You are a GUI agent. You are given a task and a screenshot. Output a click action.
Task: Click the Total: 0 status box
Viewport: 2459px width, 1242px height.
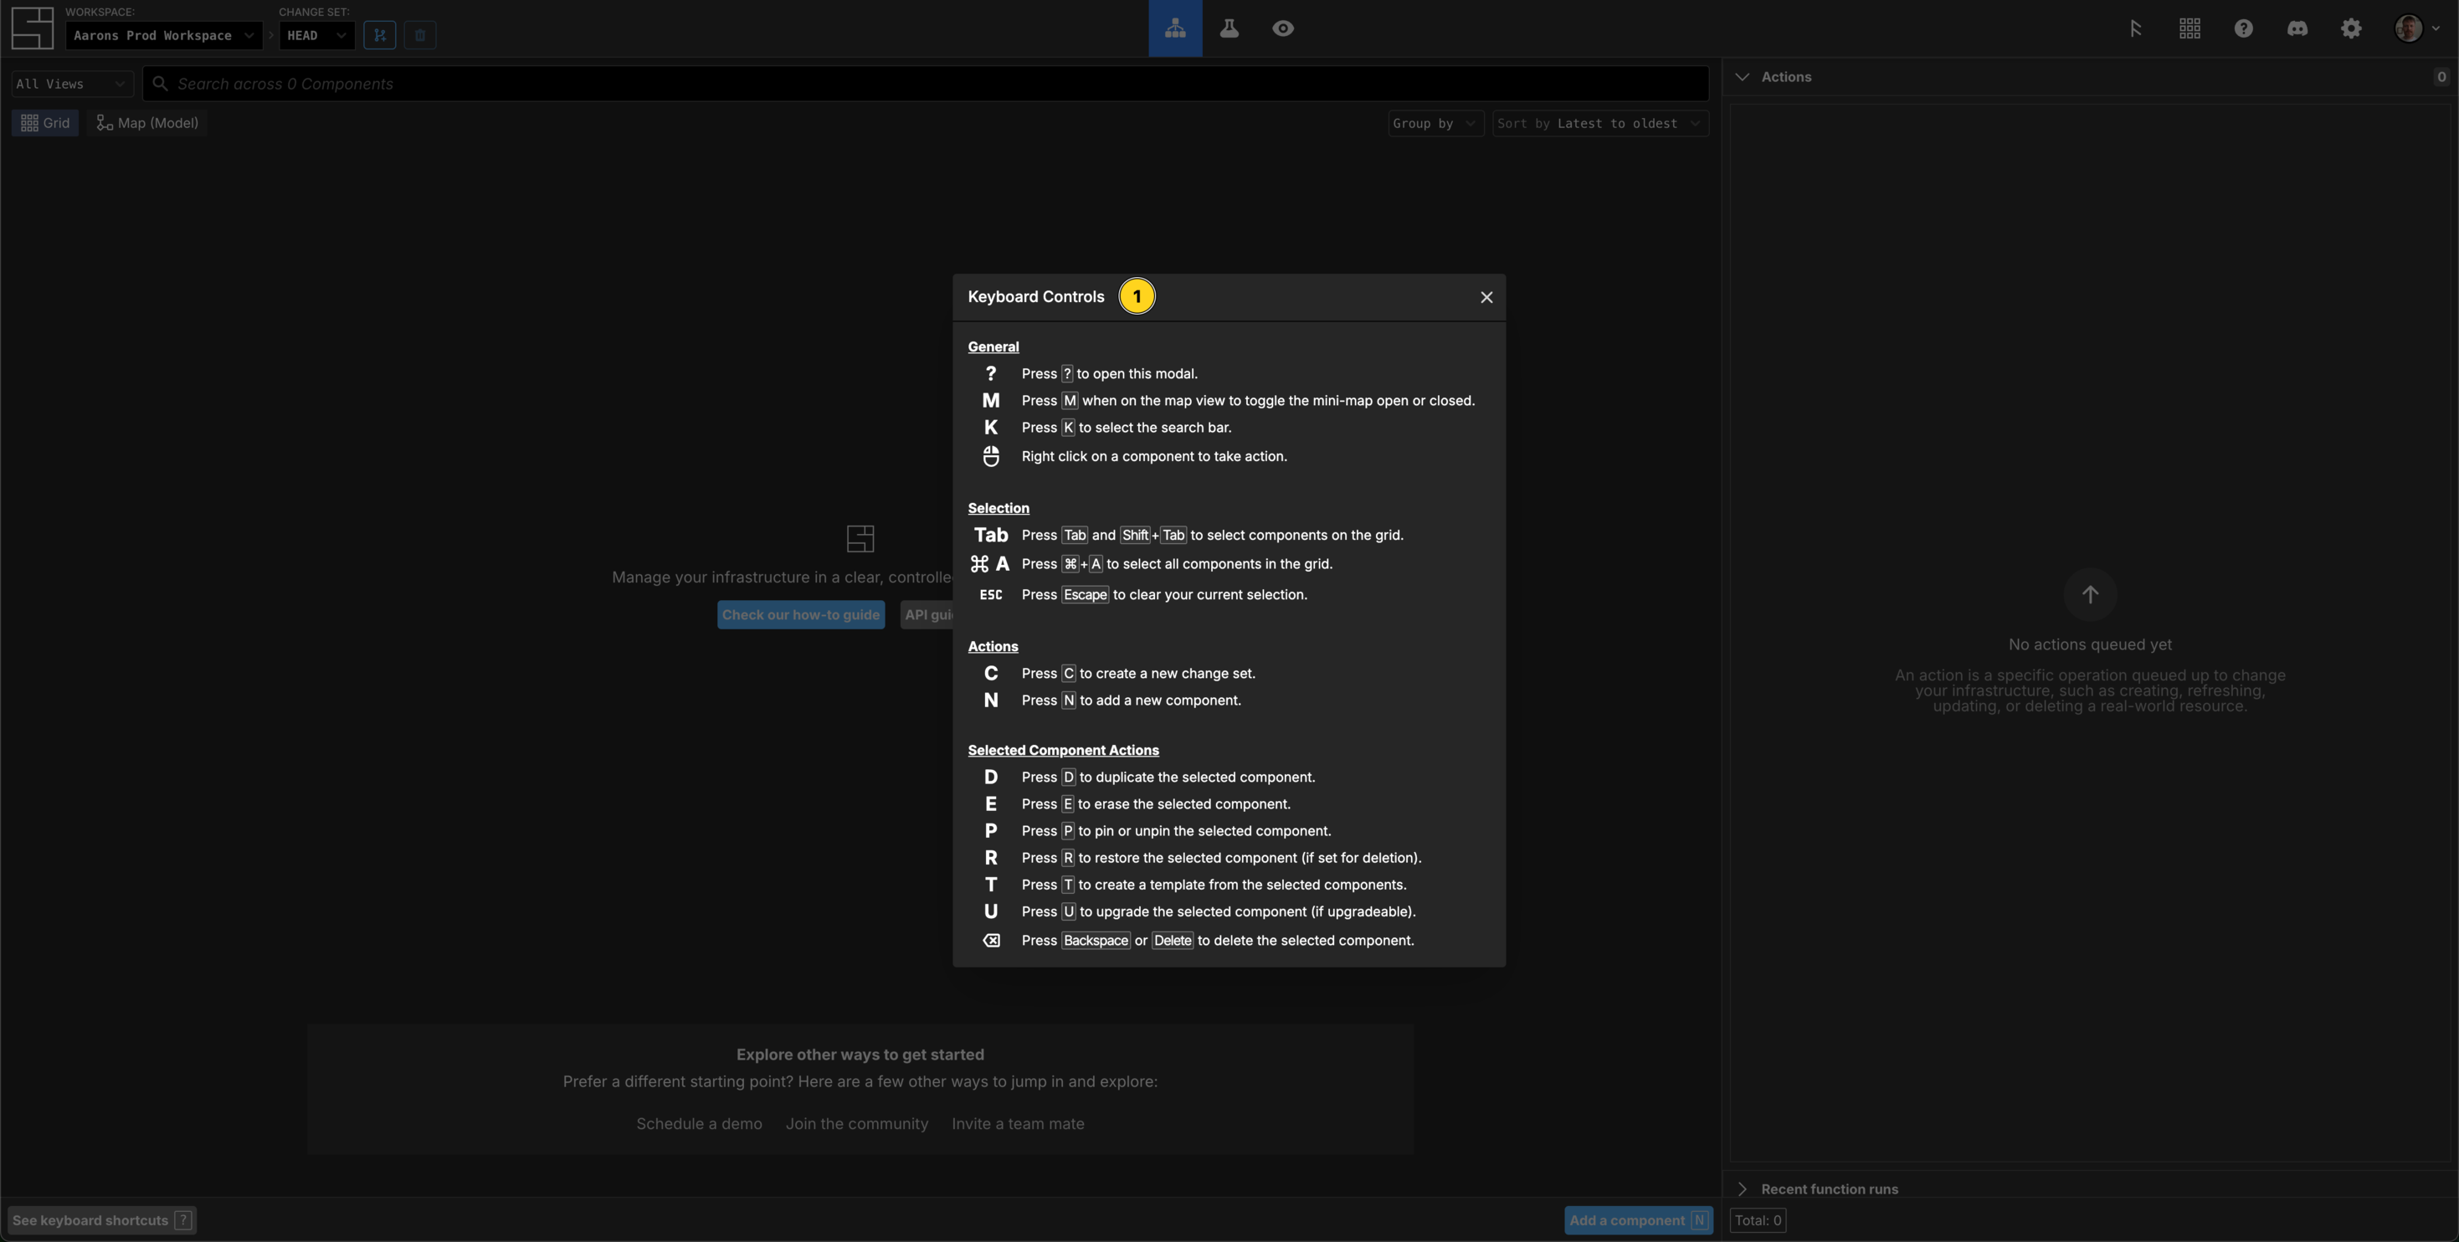click(1758, 1220)
